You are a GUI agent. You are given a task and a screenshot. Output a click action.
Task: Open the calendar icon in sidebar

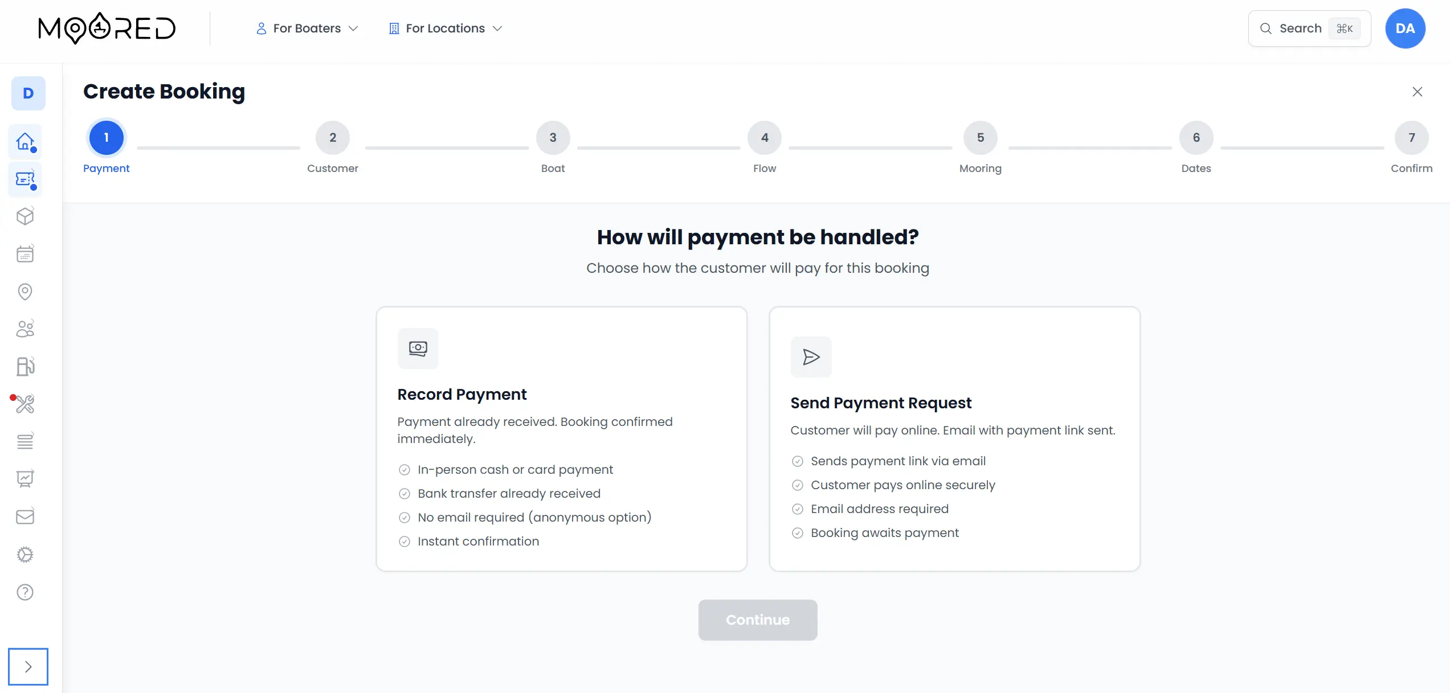(25, 253)
